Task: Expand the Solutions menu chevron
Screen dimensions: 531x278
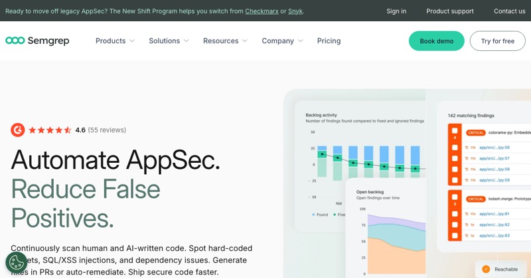Action: click(187, 41)
